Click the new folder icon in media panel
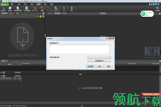 point(41,17)
